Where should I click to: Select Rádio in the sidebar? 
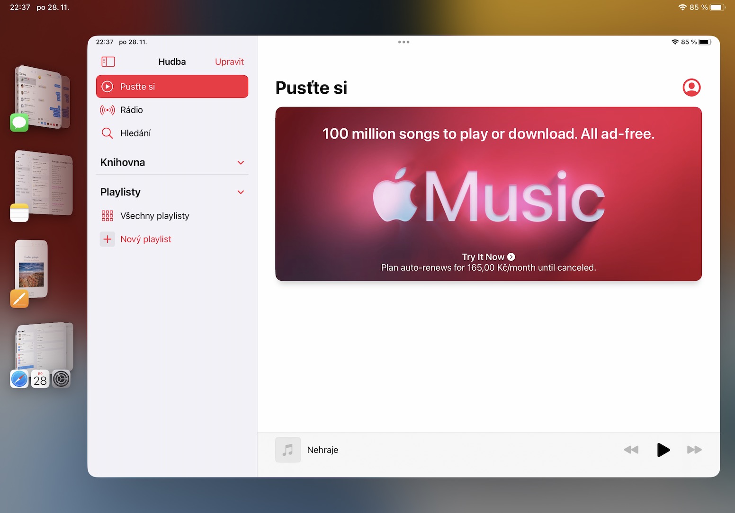coord(172,110)
